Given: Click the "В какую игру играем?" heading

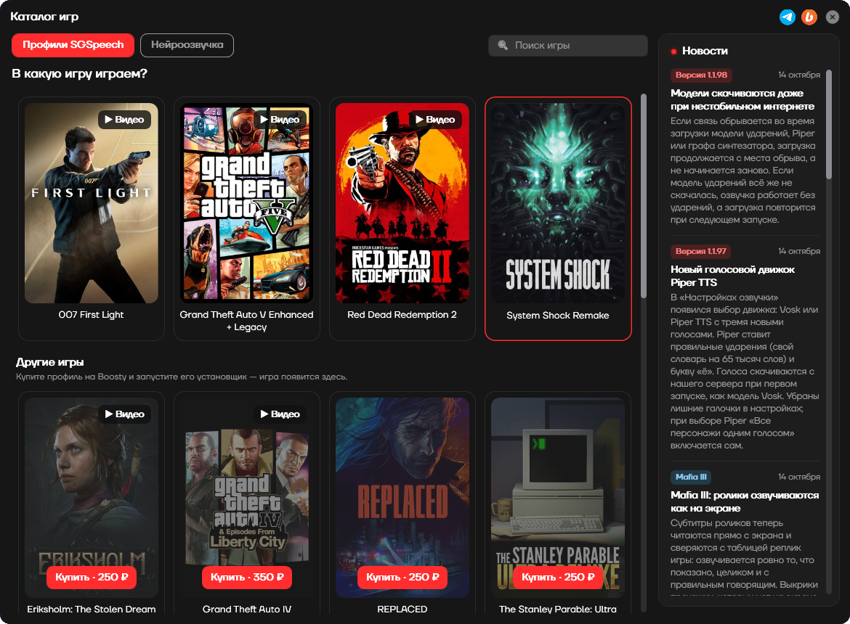Looking at the screenshot, I should click(80, 73).
